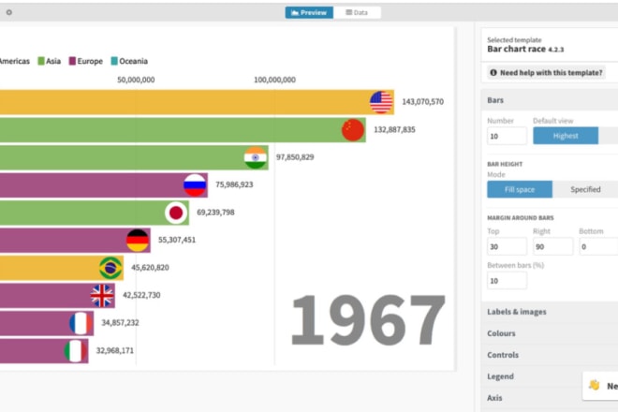Click the value label 55,307,451
Screen dimensions: 618x412
pos(177,240)
